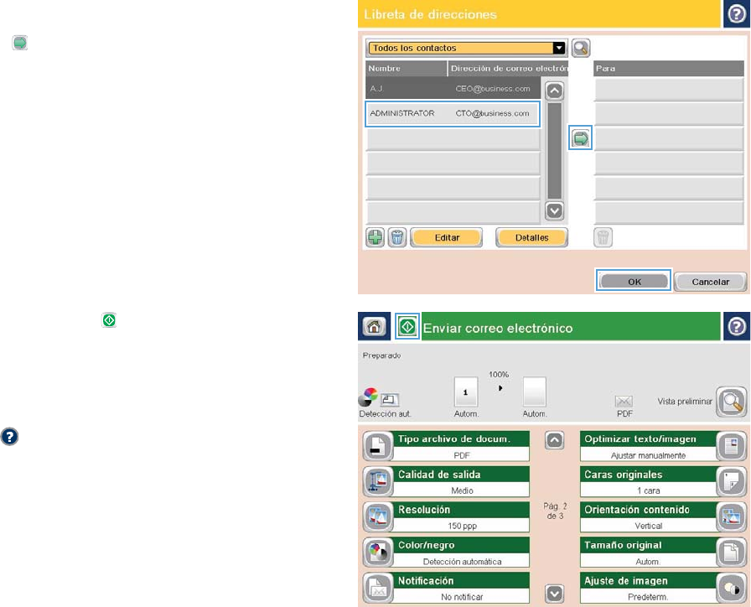This screenshot has width=751, height=607.
Task: Open Tipo archivo de docum. option
Action: point(462,446)
